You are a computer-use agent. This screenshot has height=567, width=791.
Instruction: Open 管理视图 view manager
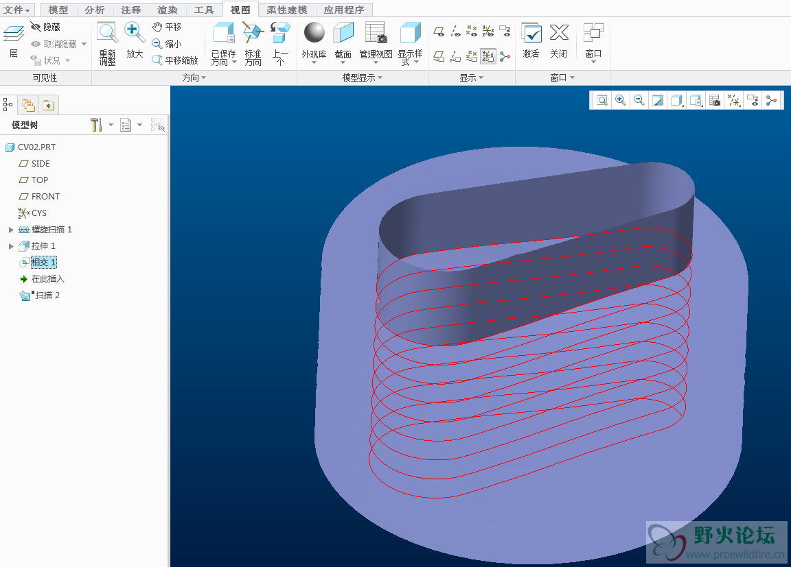point(376,43)
